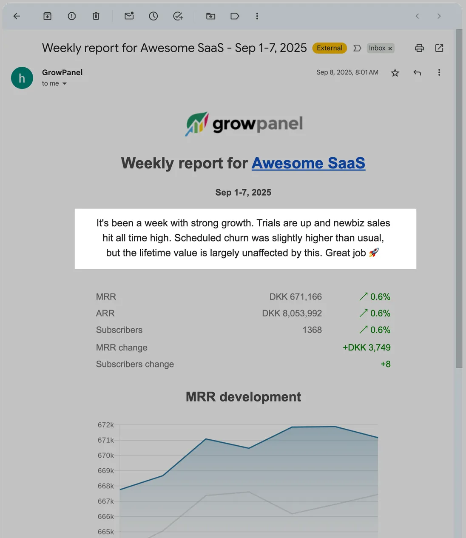The image size is (466, 538).
Task: Reply to GrowPanel with reply arrow
Action: pyautogui.click(x=417, y=73)
